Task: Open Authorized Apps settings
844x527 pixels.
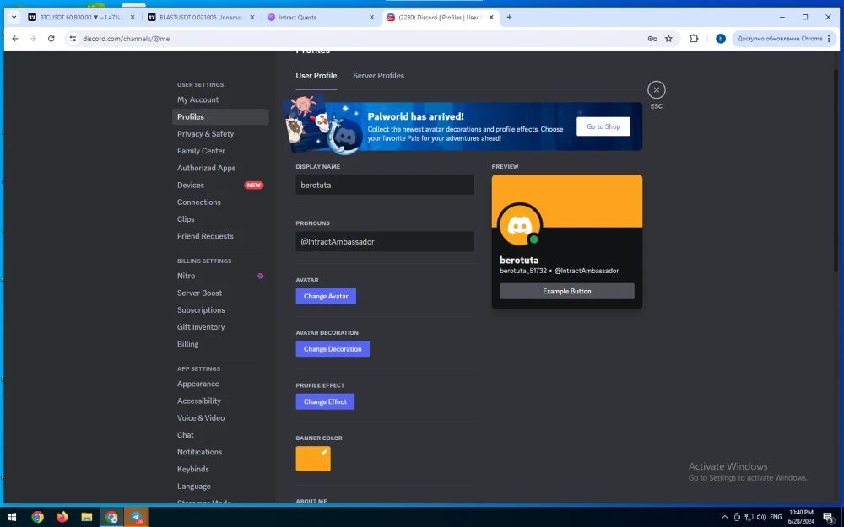Action: (x=220, y=169)
